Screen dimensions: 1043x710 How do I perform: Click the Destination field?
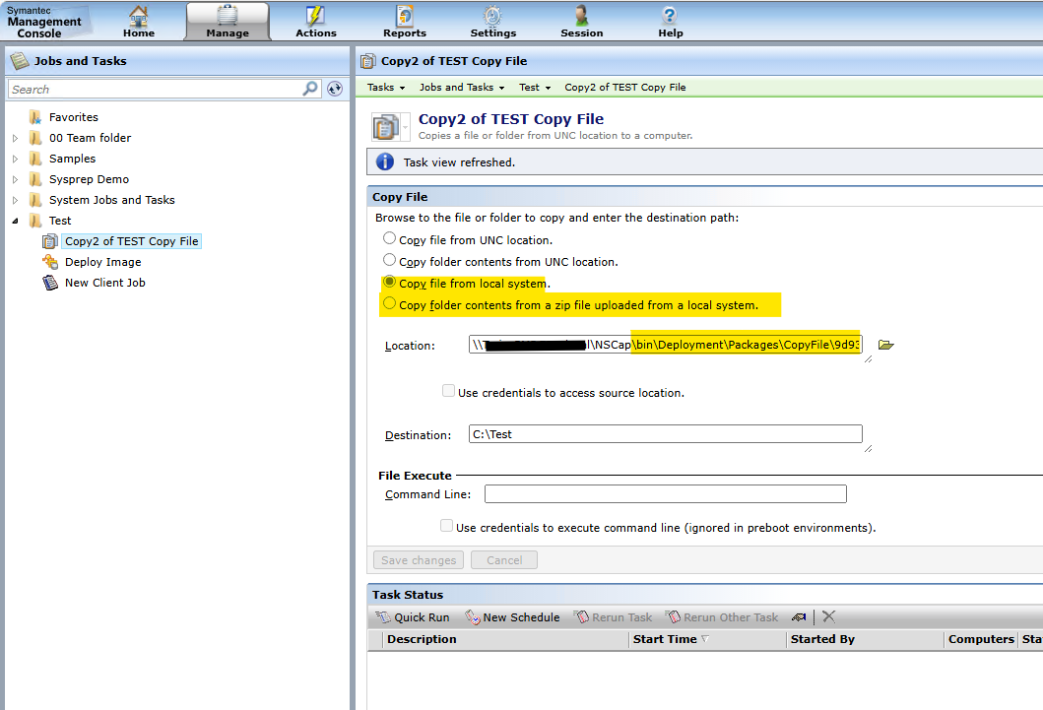click(665, 434)
